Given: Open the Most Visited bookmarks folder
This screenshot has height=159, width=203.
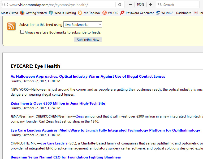Looking at the screenshot, I should tap(9, 13).
